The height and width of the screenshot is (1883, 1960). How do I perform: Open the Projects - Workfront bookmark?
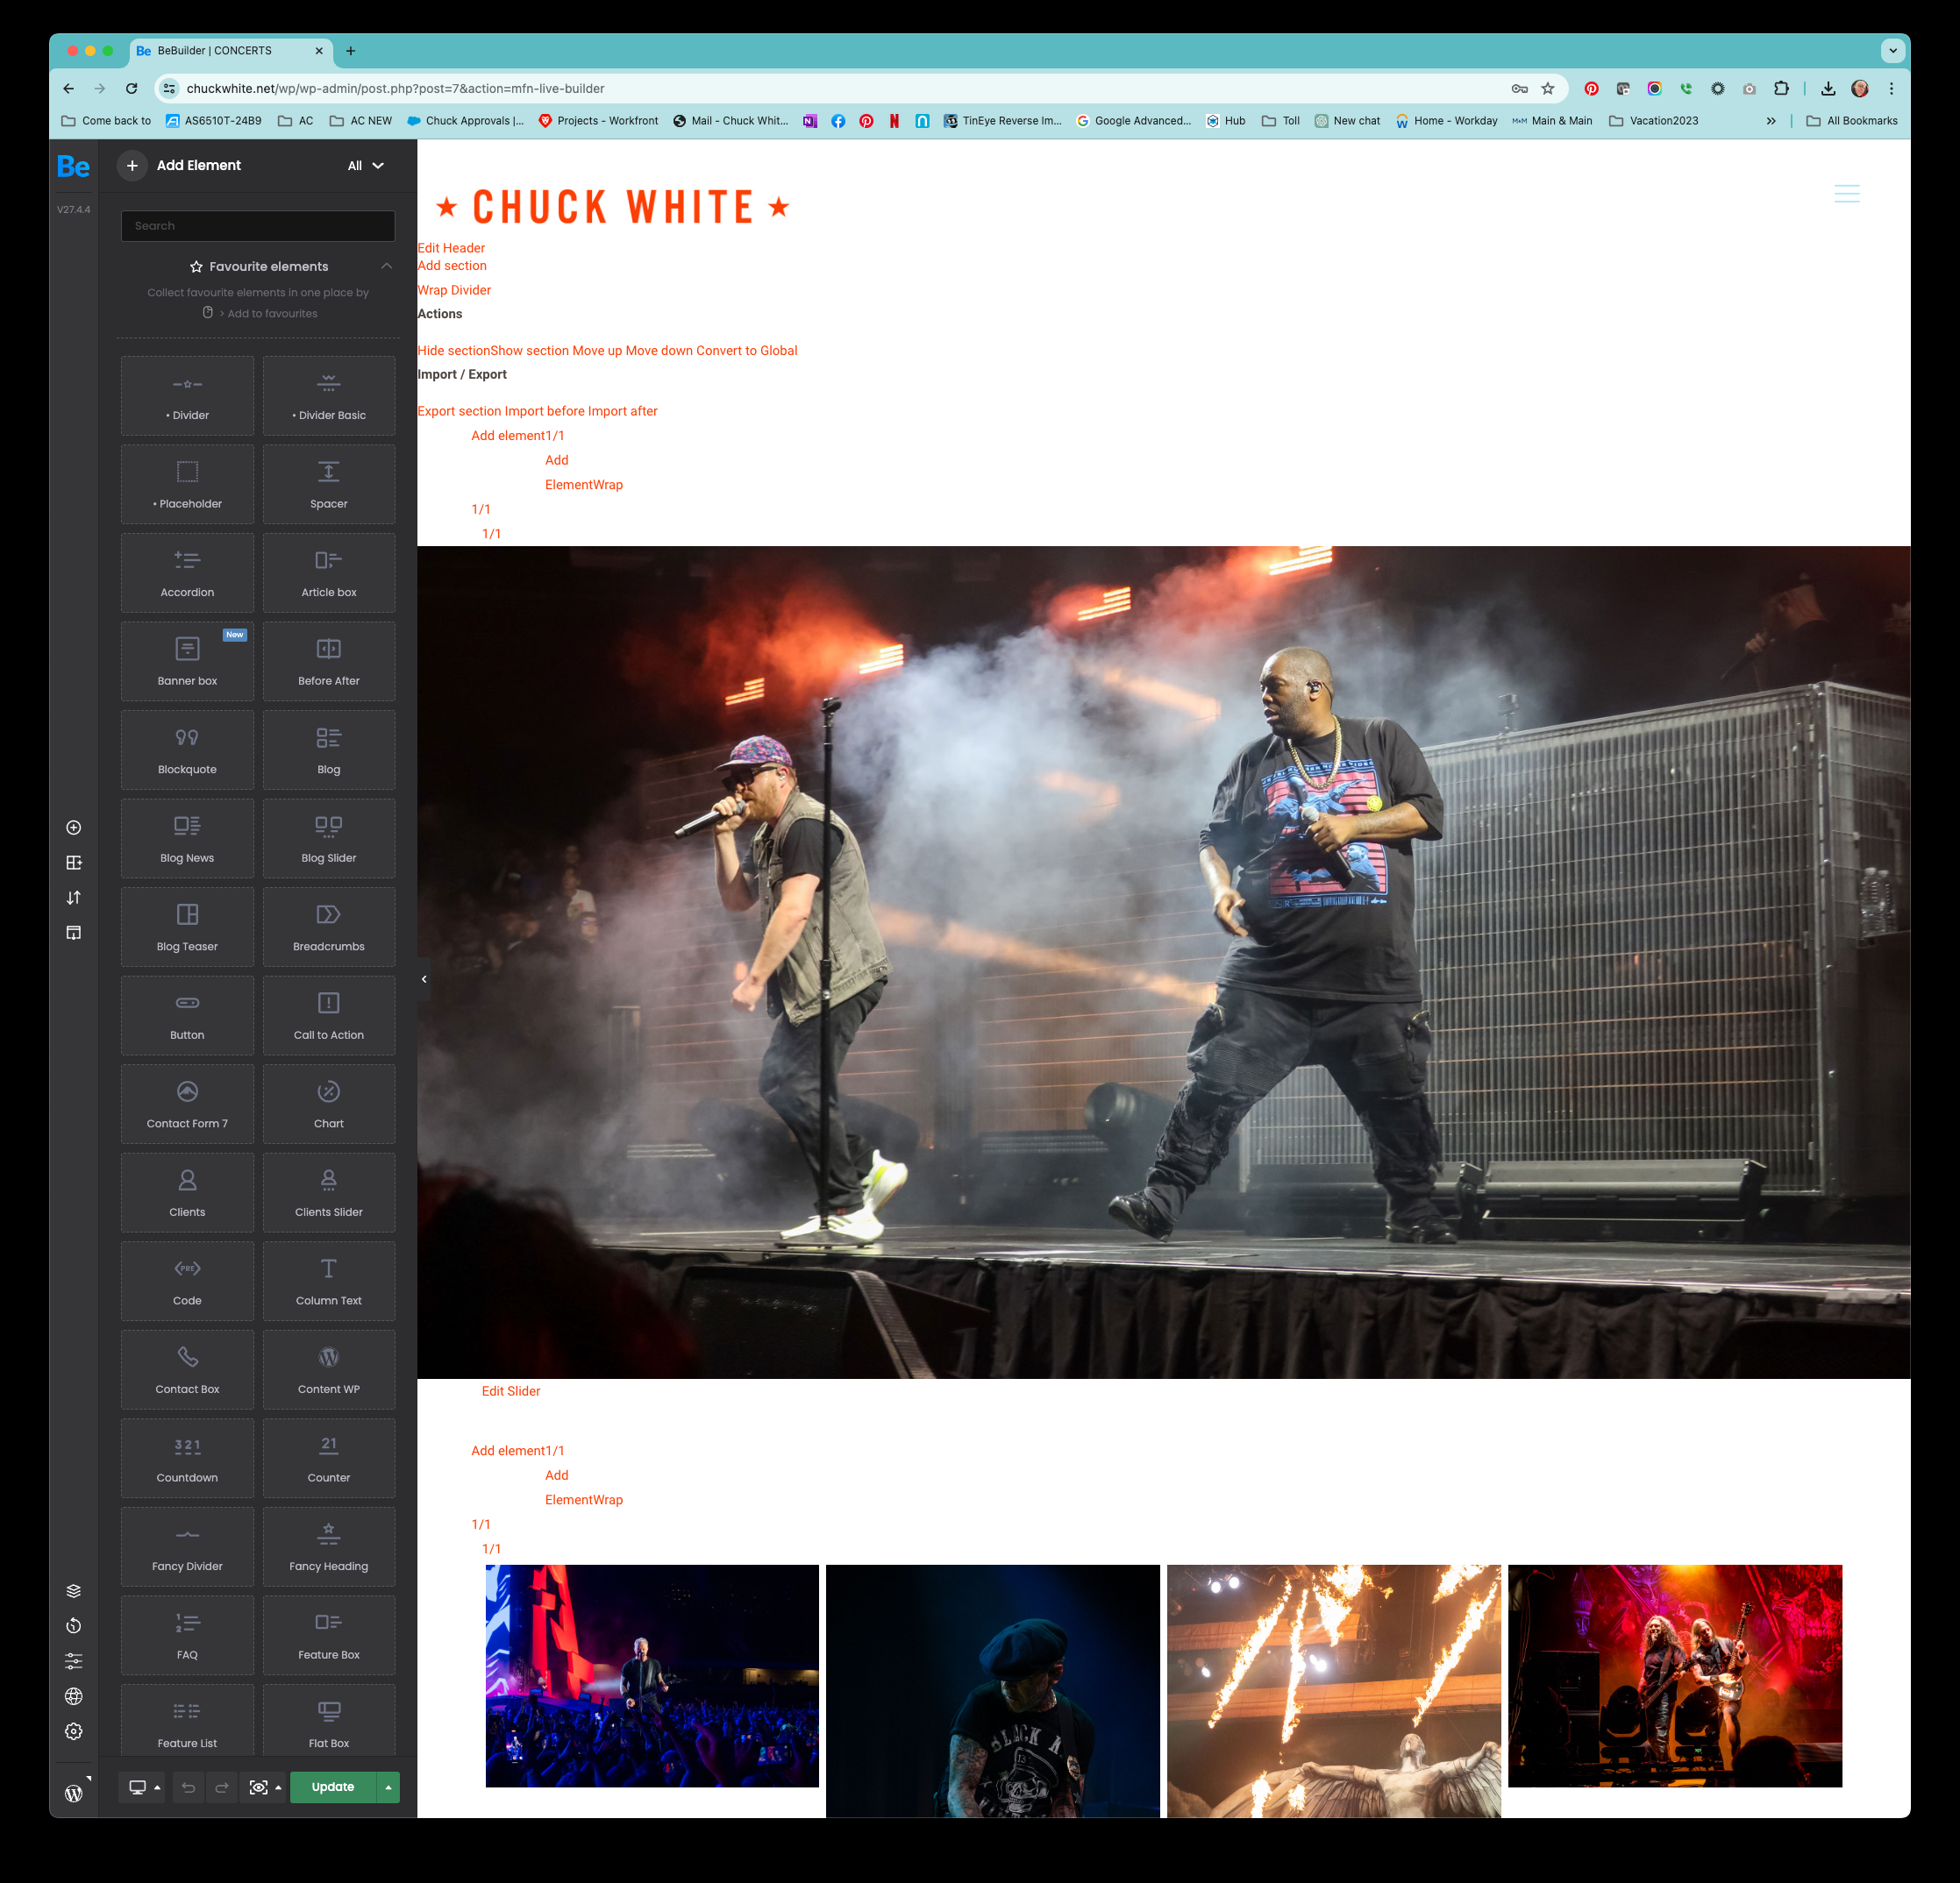598,121
